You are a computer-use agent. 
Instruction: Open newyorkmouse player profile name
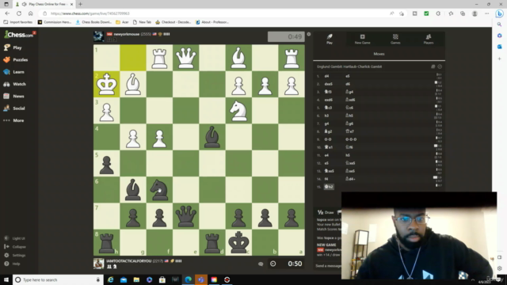pos(127,34)
